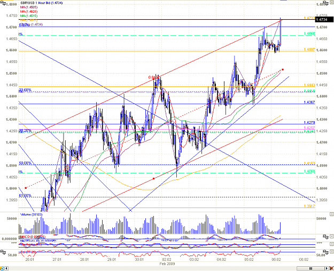334x271 pixels.
Task: Click the 02.02 date on time axis
Action: pyautogui.click(x=167, y=259)
